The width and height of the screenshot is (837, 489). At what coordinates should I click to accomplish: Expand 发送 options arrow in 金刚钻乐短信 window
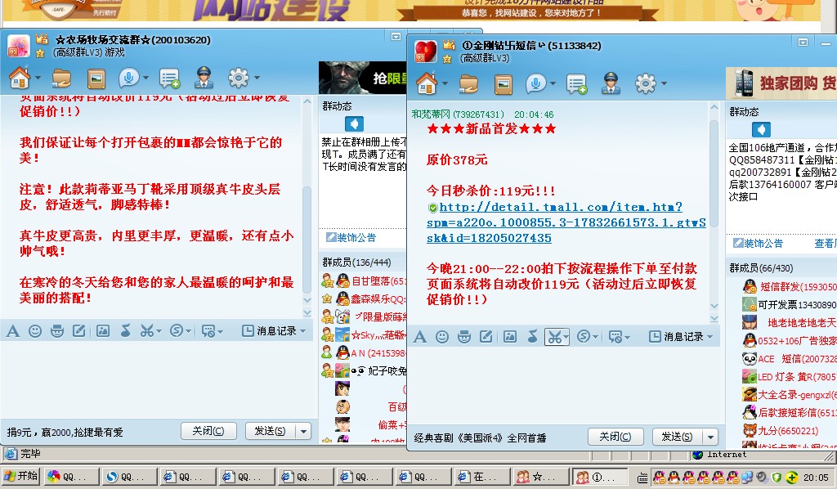710,437
